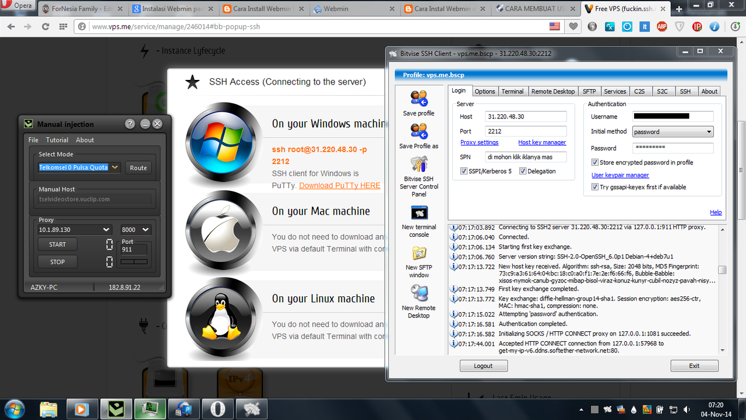Viewport: 746px width, 420px height.
Task: Toggle Store encrypted password in profile checkbox
Action: tap(595, 162)
